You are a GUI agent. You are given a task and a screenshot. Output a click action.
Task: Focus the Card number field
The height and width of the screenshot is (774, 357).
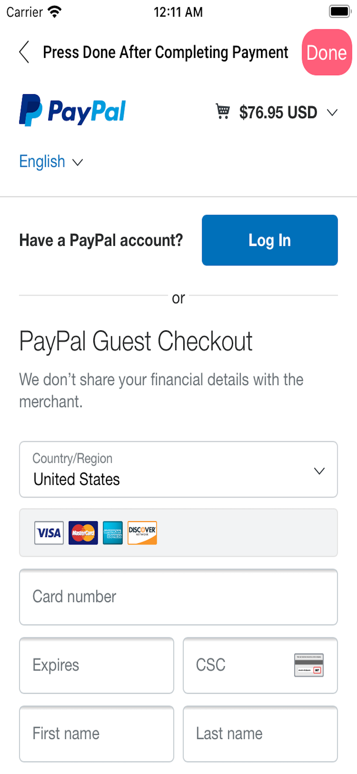[178, 597]
